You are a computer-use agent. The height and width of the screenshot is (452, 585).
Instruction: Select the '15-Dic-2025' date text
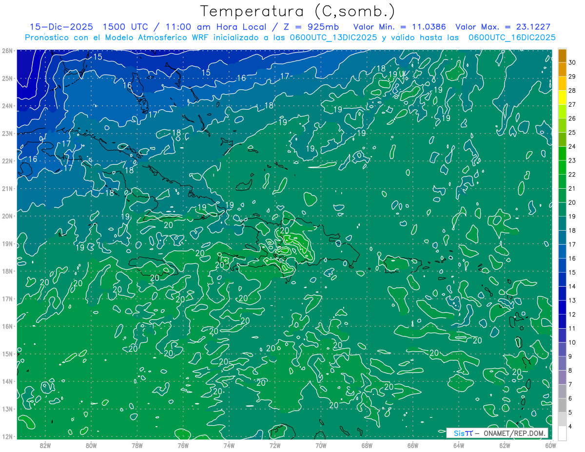pyautogui.click(x=62, y=27)
